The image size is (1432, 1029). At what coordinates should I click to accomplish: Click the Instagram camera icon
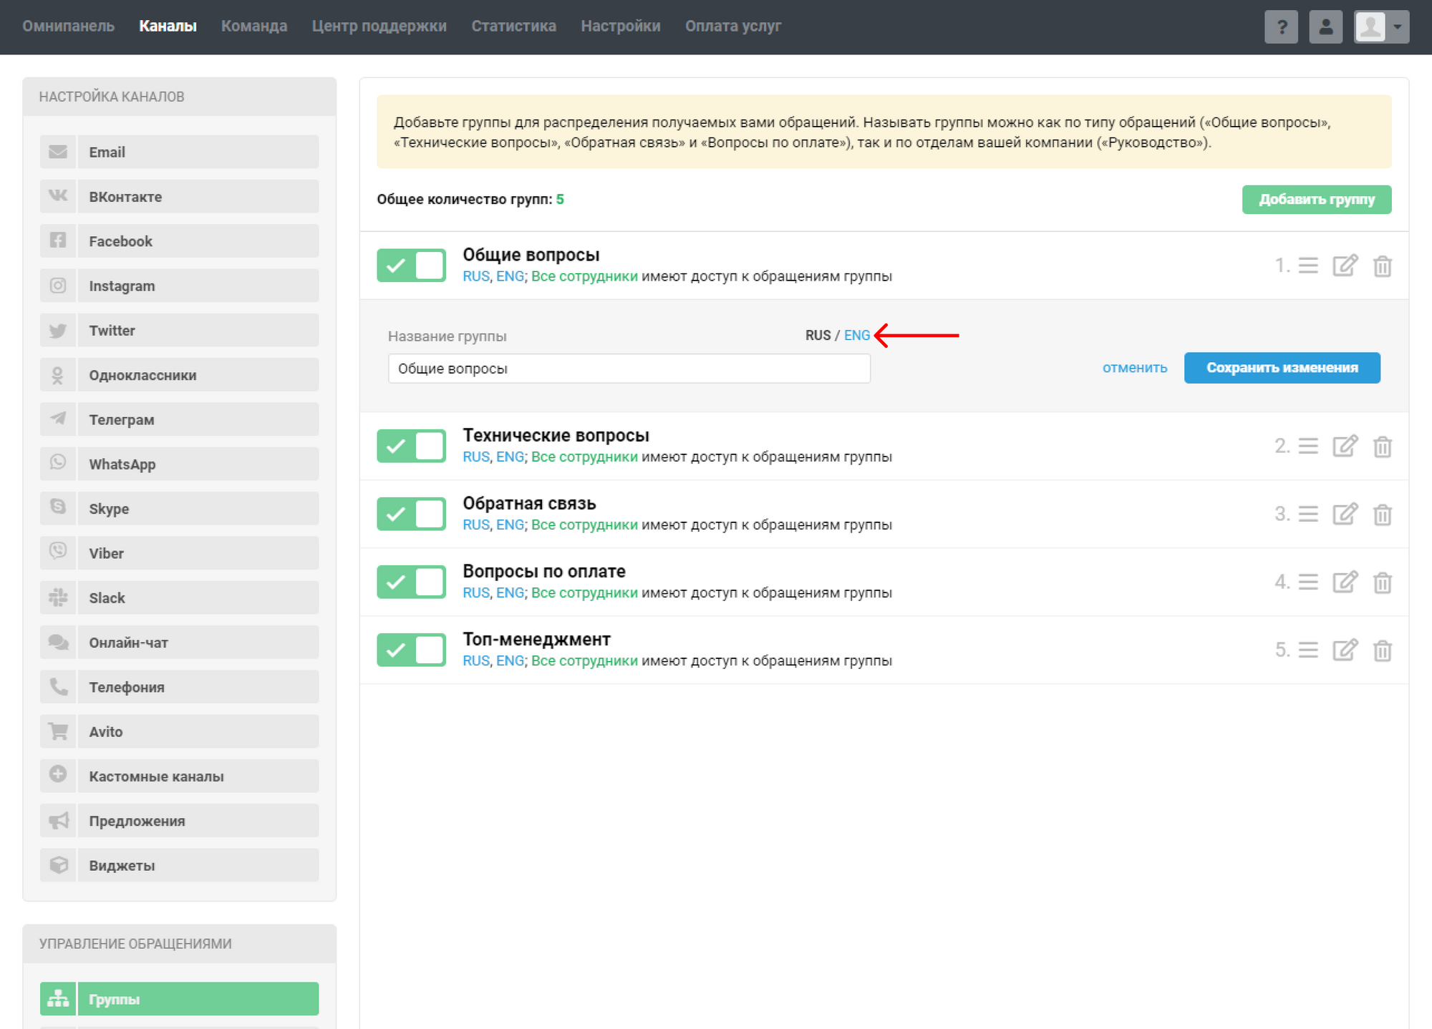(58, 286)
